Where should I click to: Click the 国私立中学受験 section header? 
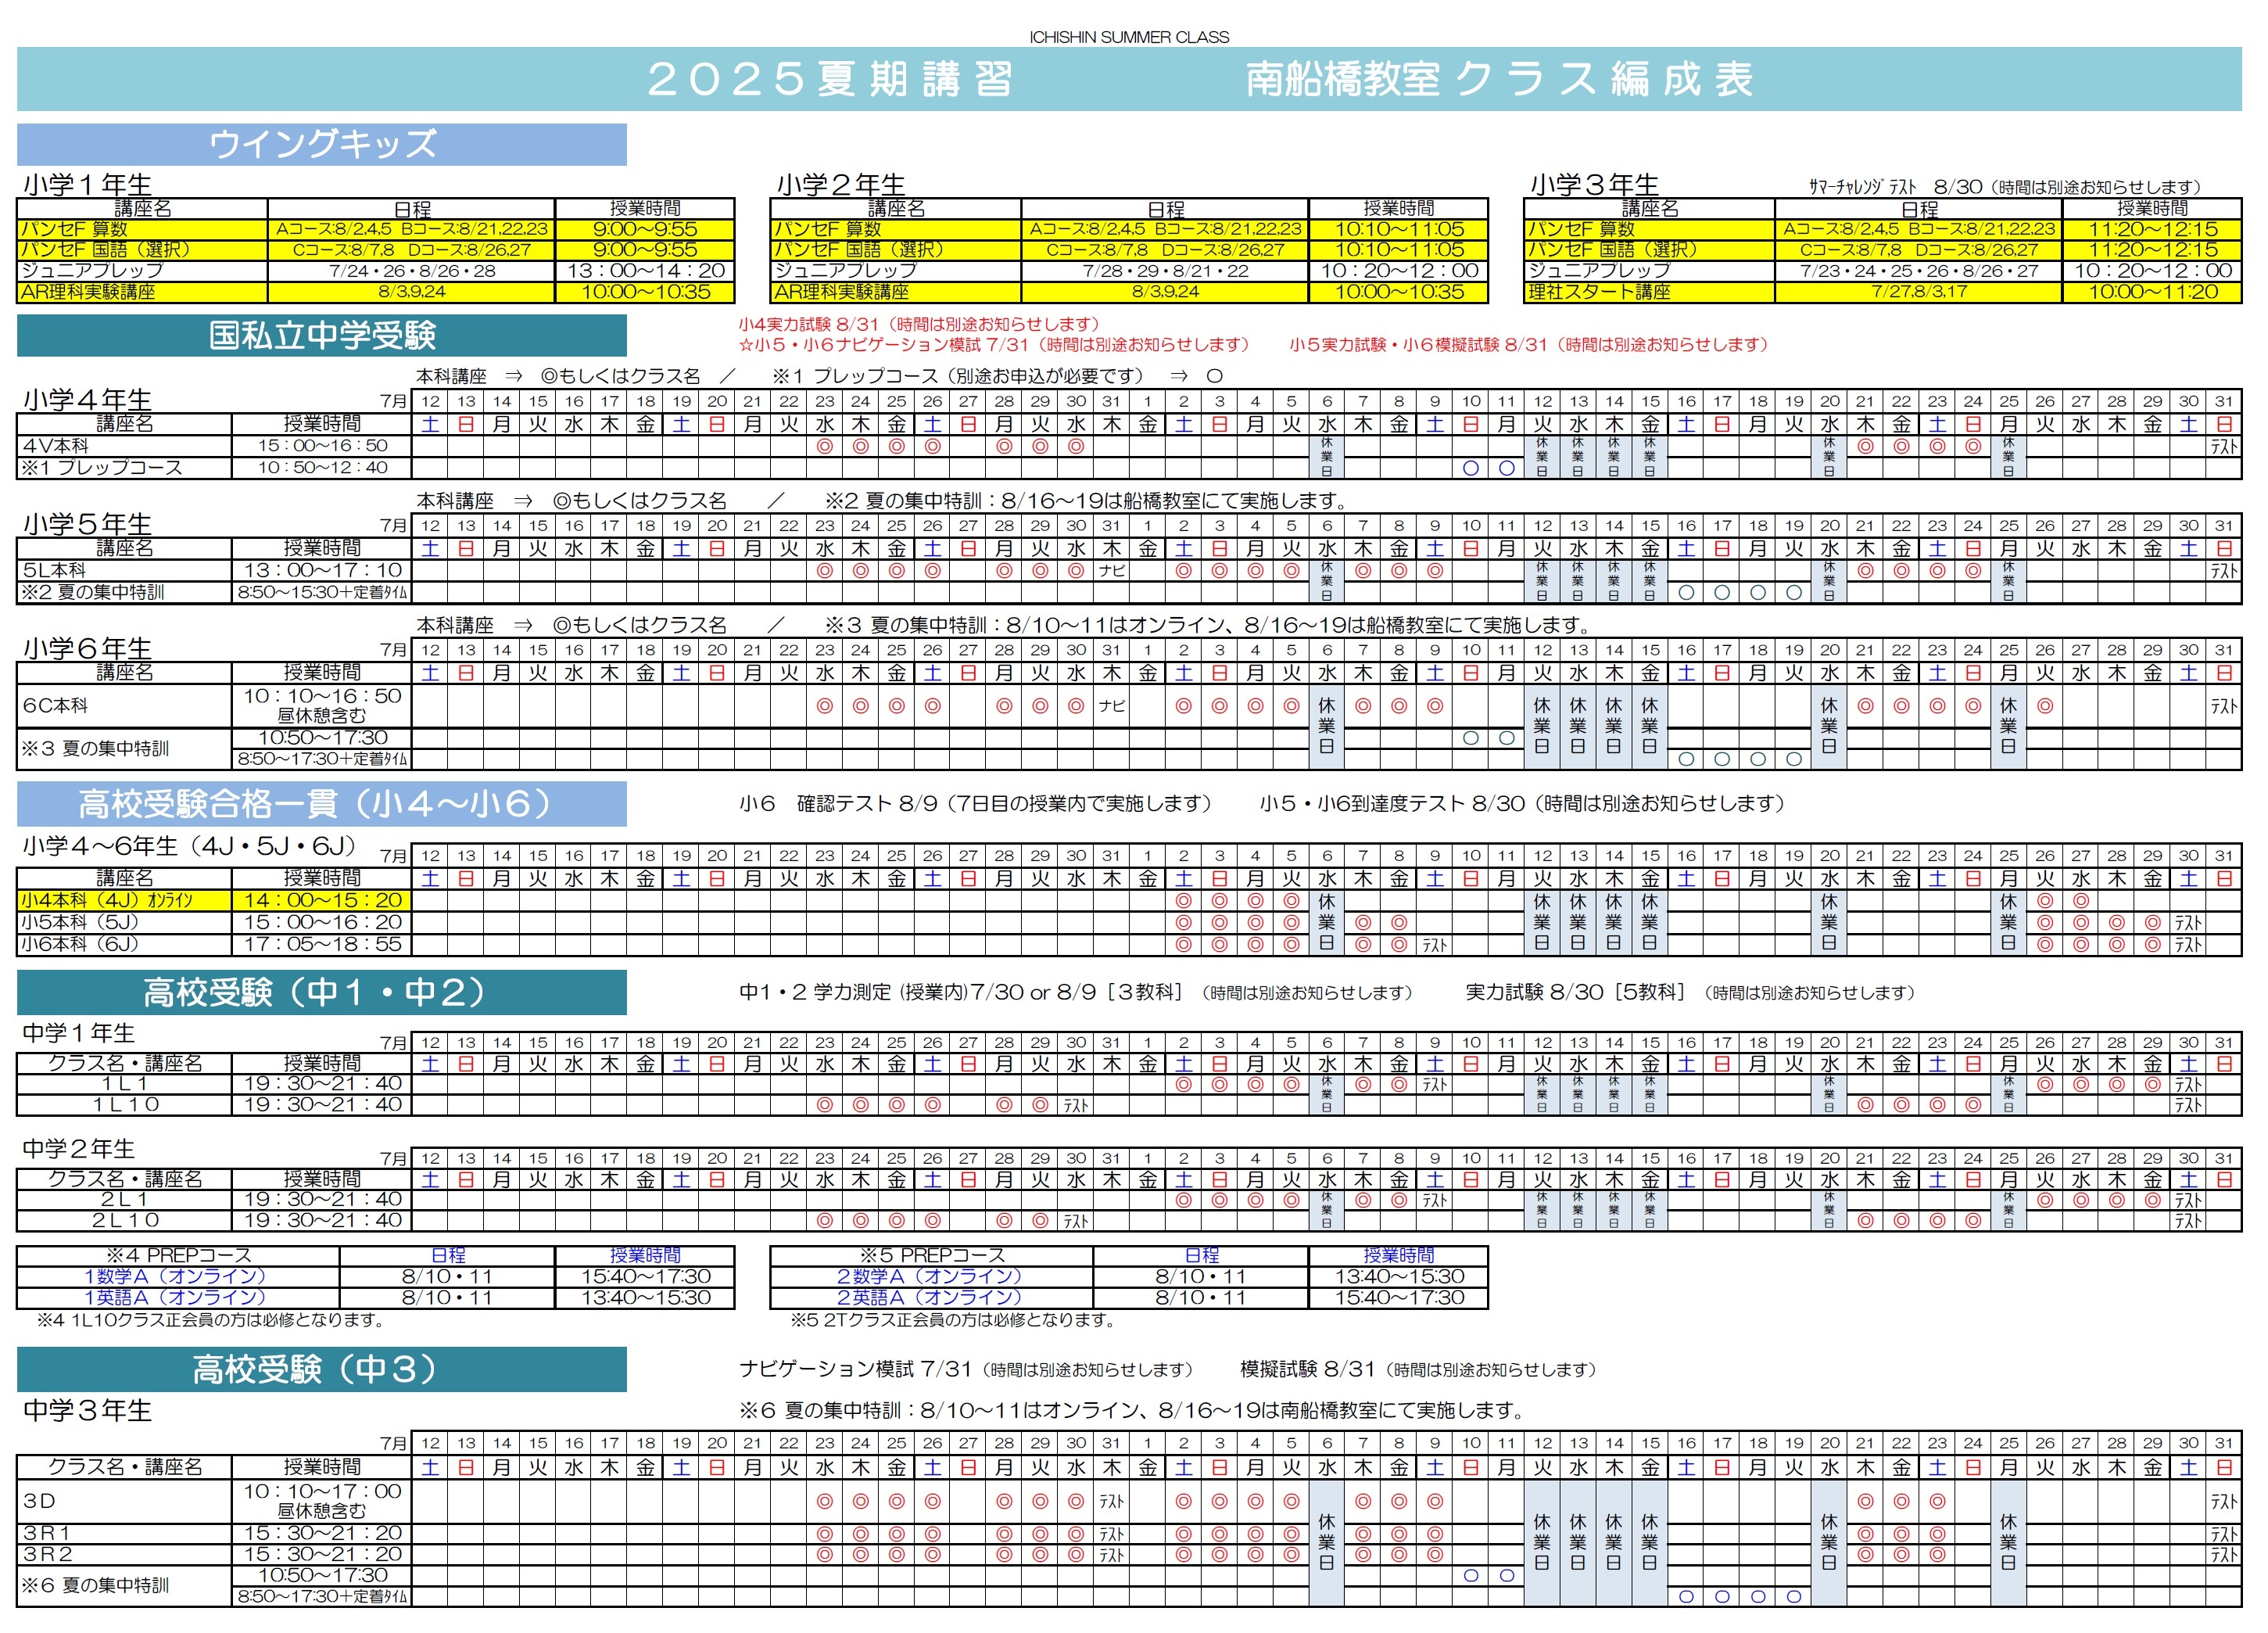pyautogui.click(x=322, y=336)
